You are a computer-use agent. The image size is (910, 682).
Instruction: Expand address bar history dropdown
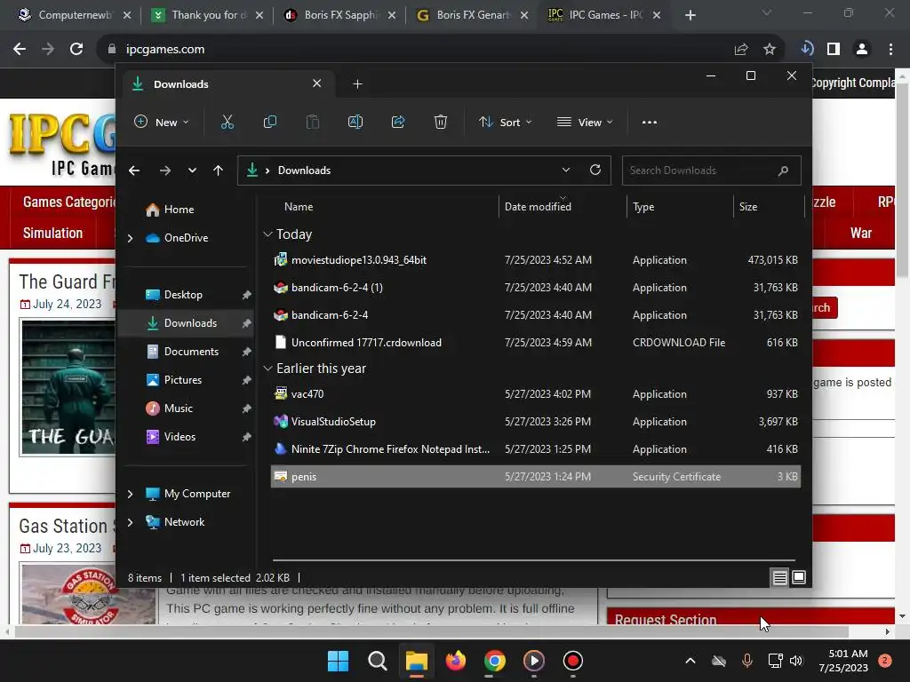566,170
